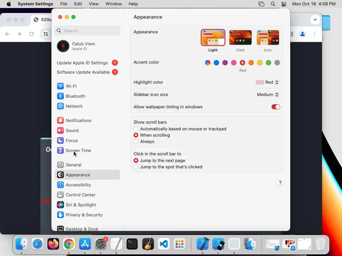
Task: Click Chrome back arrow button
Action: (7, 34)
